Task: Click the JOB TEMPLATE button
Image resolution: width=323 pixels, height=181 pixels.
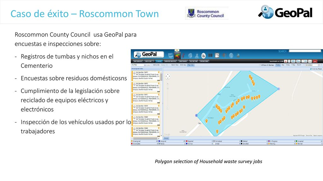Action: pyautogui.click(x=138, y=61)
